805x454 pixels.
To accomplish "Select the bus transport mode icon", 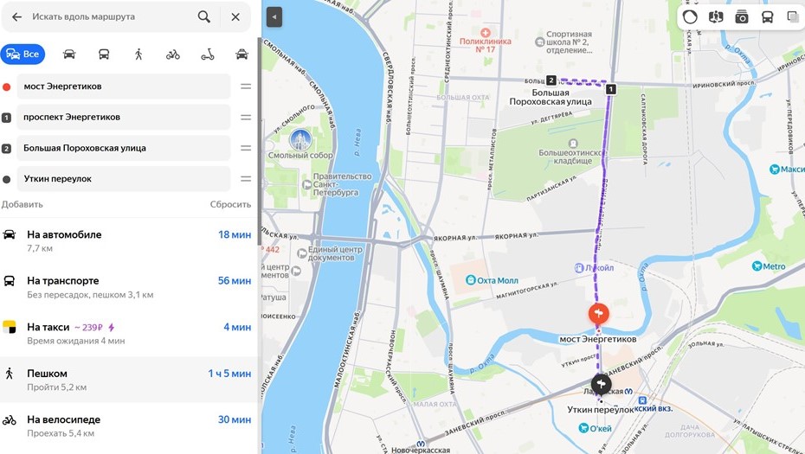I will [x=104, y=54].
